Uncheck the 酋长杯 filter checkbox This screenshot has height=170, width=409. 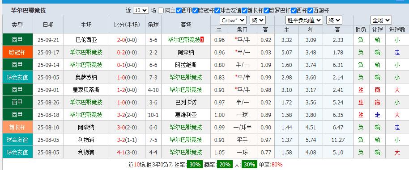[244, 11]
